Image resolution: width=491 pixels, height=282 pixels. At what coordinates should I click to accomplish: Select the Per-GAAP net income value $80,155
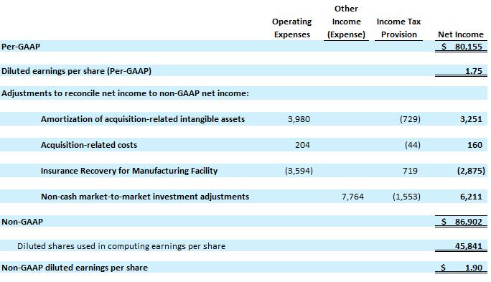point(462,47)
